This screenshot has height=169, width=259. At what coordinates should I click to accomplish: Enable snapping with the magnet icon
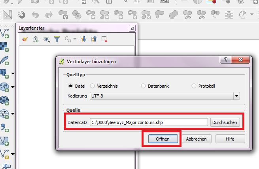pos(22,15)
